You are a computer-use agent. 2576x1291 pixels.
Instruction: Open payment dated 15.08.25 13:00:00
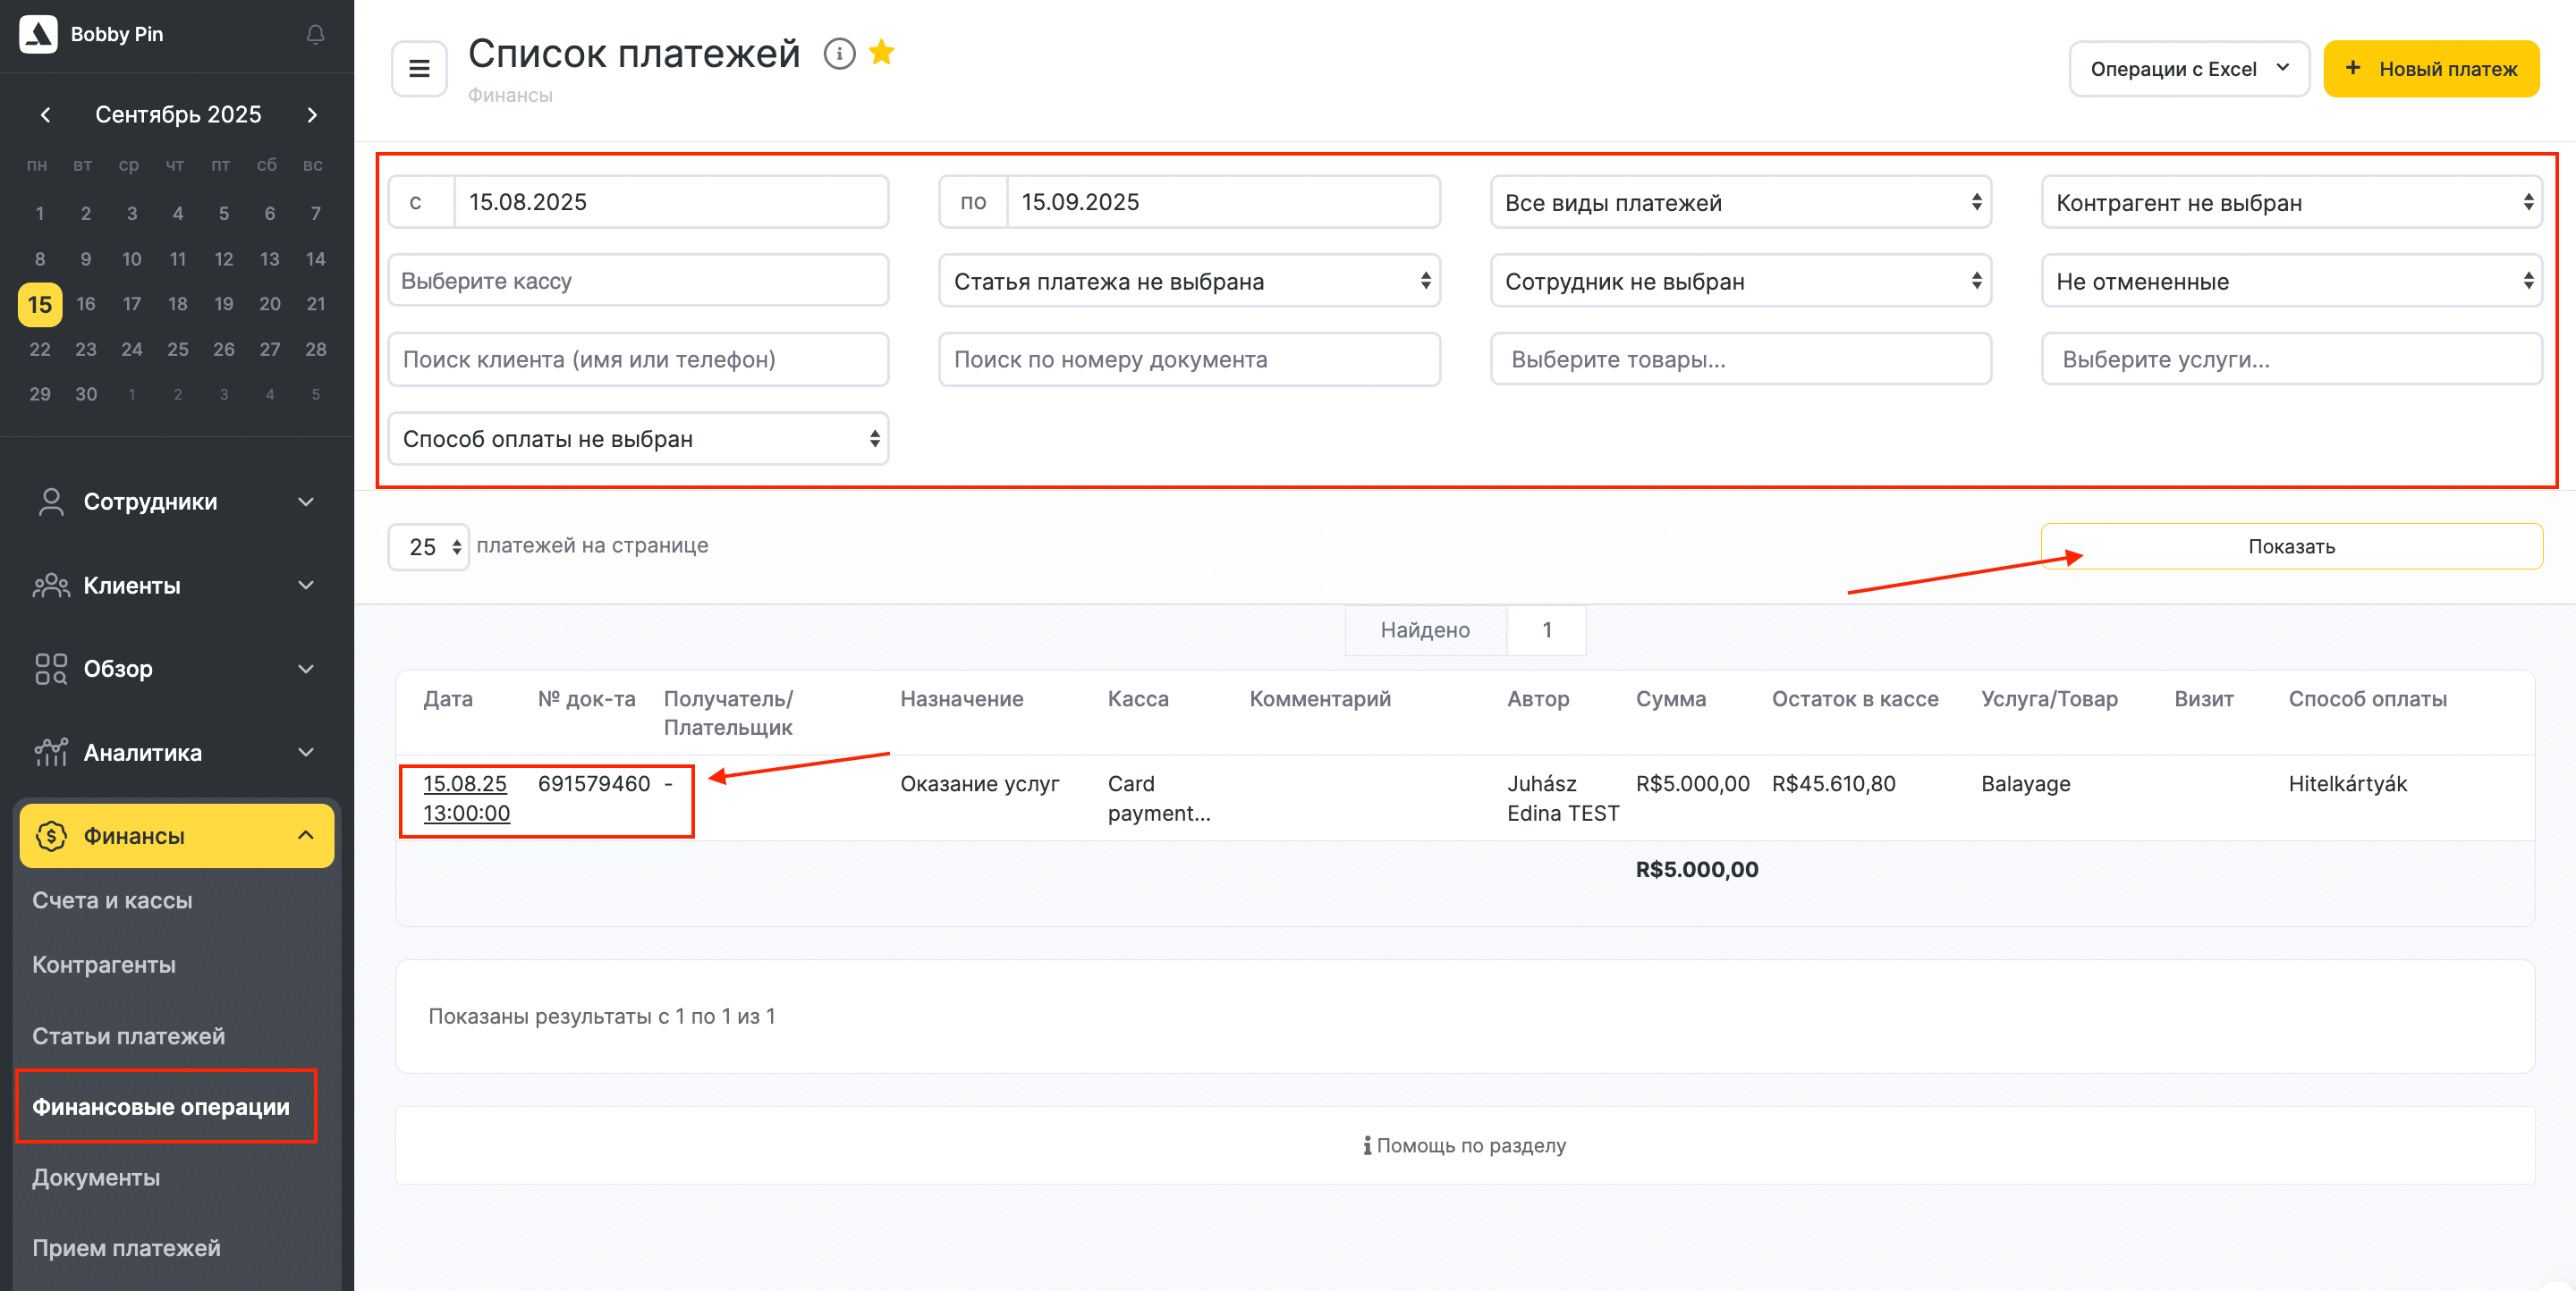pyautogui.click(x=466, y=798)
